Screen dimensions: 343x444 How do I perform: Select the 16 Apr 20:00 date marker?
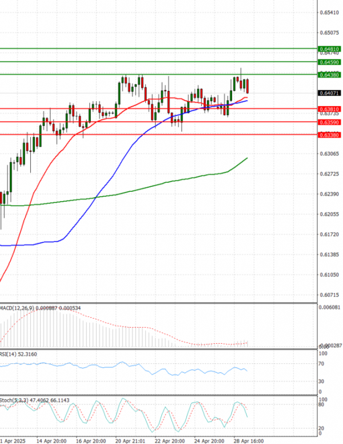(x=89, y=441)
